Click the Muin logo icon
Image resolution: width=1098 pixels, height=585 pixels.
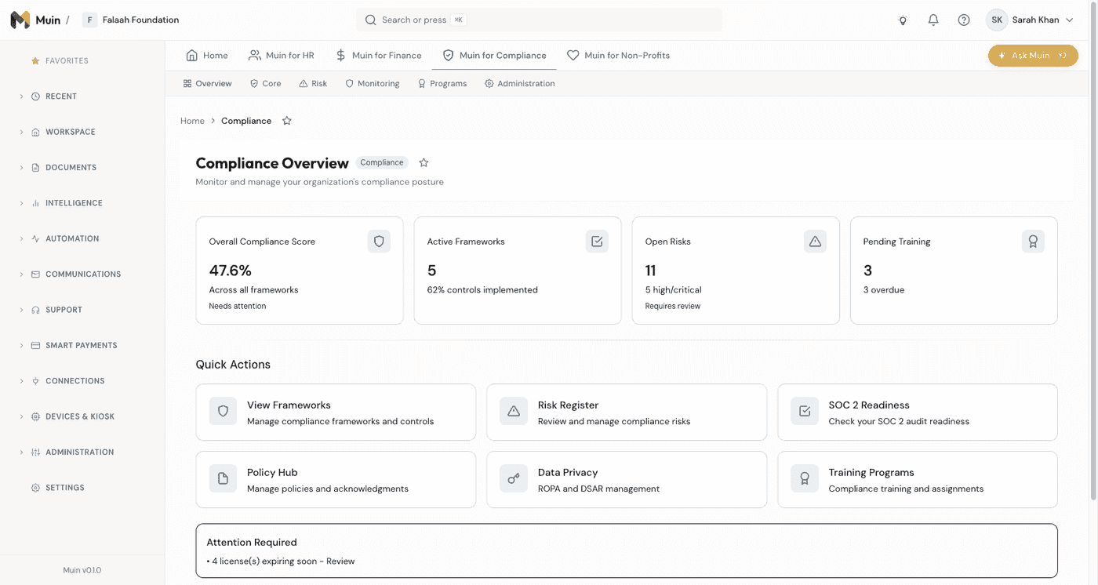point(20,20)
